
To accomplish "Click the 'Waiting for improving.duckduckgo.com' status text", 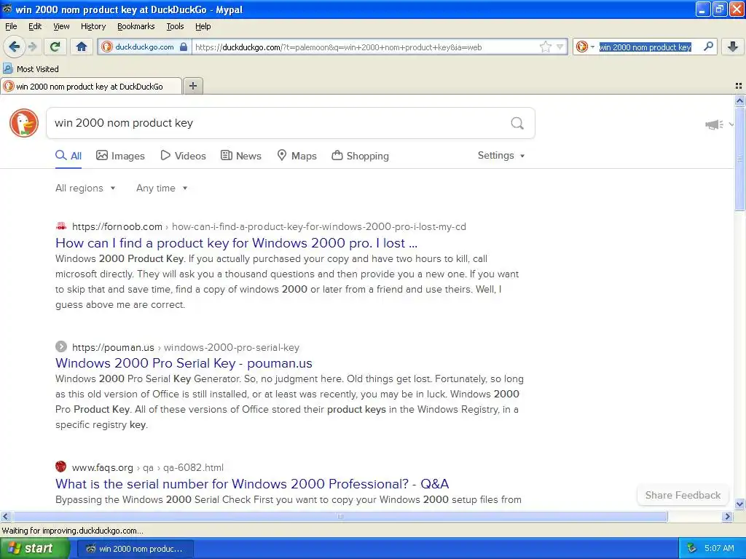I will (72, 531).
